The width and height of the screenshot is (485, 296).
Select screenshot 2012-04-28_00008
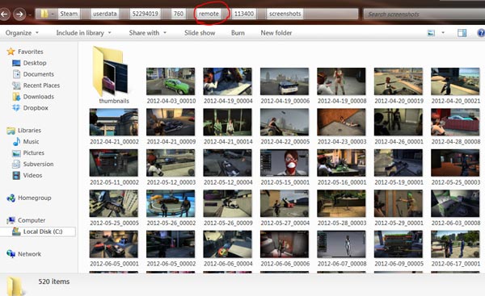(455, 127)
